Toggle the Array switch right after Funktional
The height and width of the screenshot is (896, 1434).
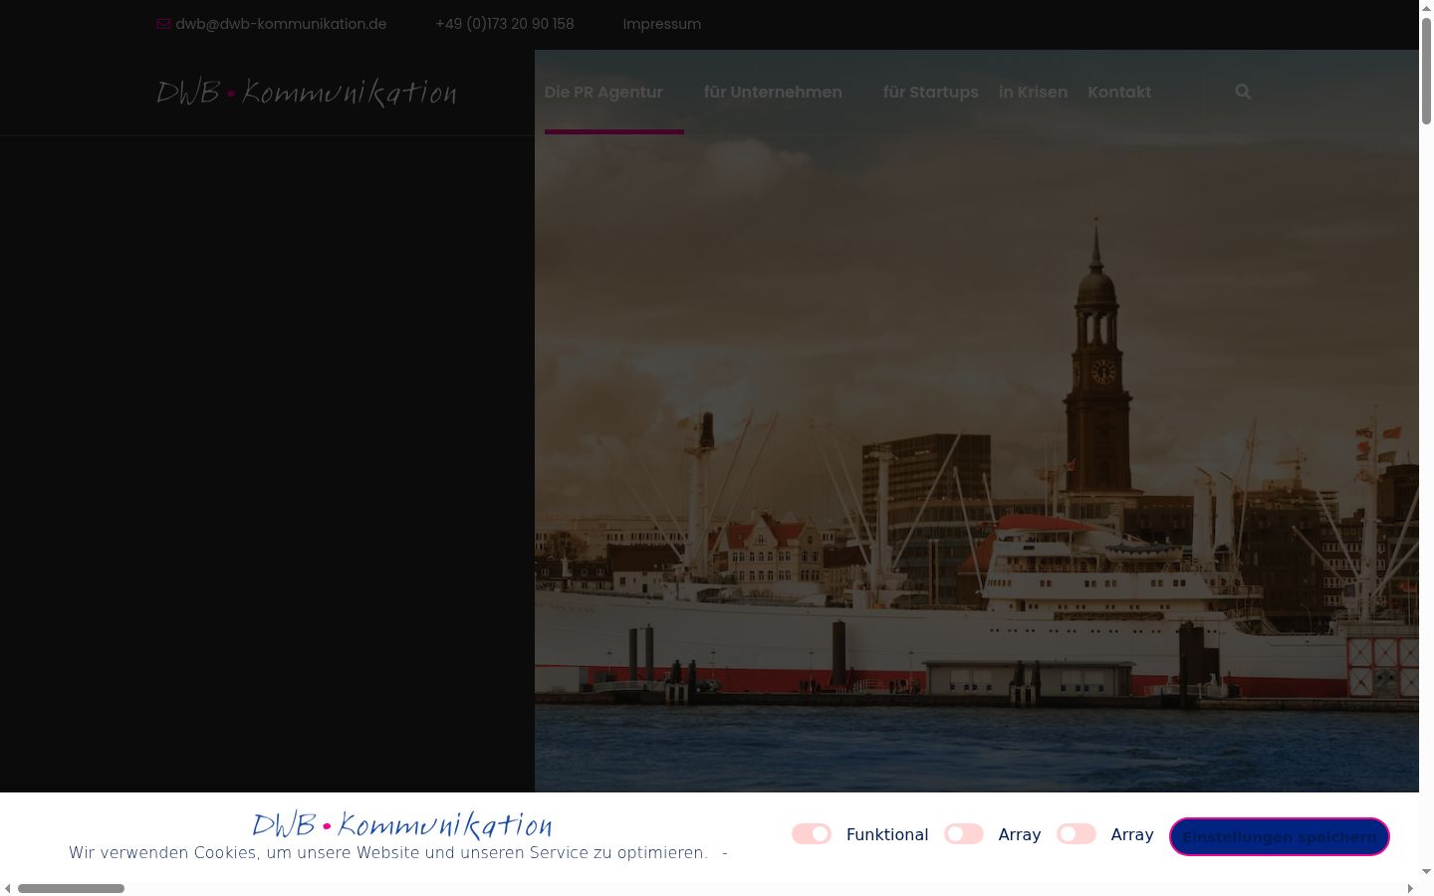[964, 834]
